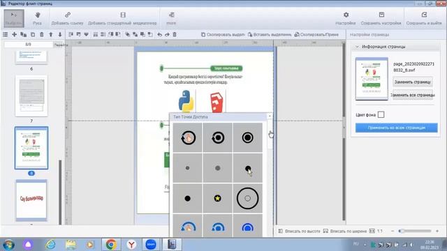Open the page list hamburger menu

[5, 34]
